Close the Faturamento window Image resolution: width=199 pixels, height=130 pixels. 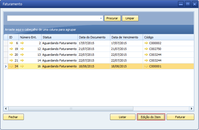coord(195,4)
